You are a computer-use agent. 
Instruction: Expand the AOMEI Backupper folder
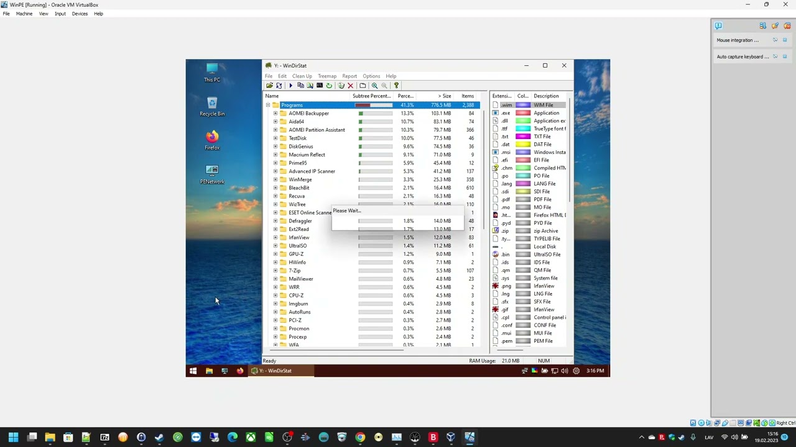coord(275,113)
